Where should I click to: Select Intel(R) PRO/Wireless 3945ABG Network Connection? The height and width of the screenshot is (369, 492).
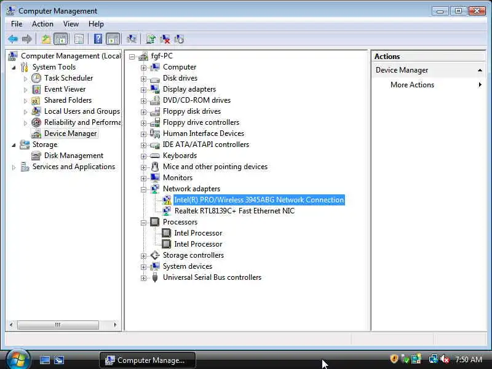259,200
